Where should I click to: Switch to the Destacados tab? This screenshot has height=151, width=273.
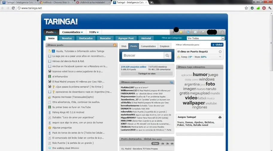86,38
